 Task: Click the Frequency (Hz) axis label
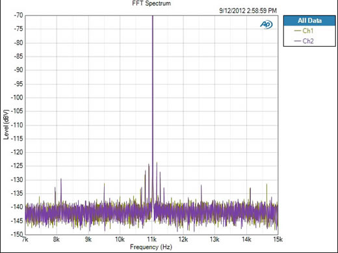pos(151,247)
